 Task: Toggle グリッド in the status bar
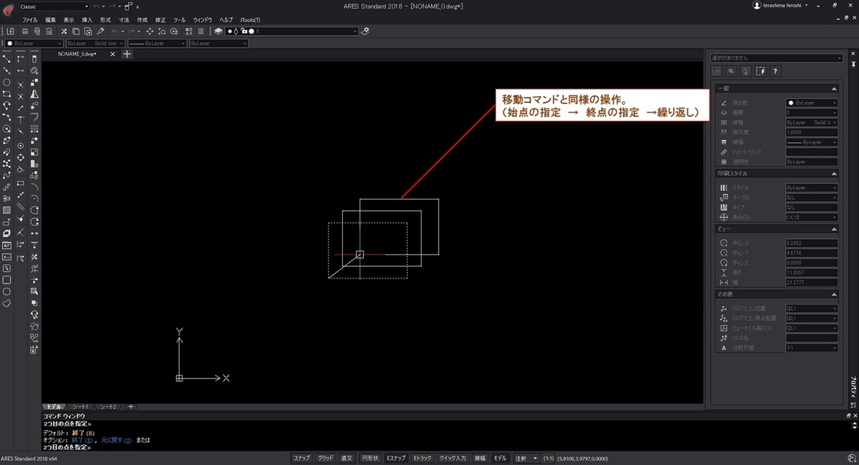tap(325, 458)
